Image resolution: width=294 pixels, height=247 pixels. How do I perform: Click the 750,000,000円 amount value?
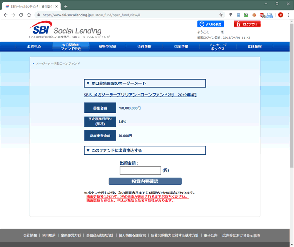tap(129, 108)
